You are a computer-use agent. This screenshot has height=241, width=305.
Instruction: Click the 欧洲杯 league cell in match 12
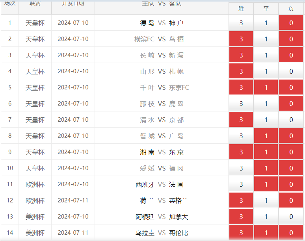35,200
